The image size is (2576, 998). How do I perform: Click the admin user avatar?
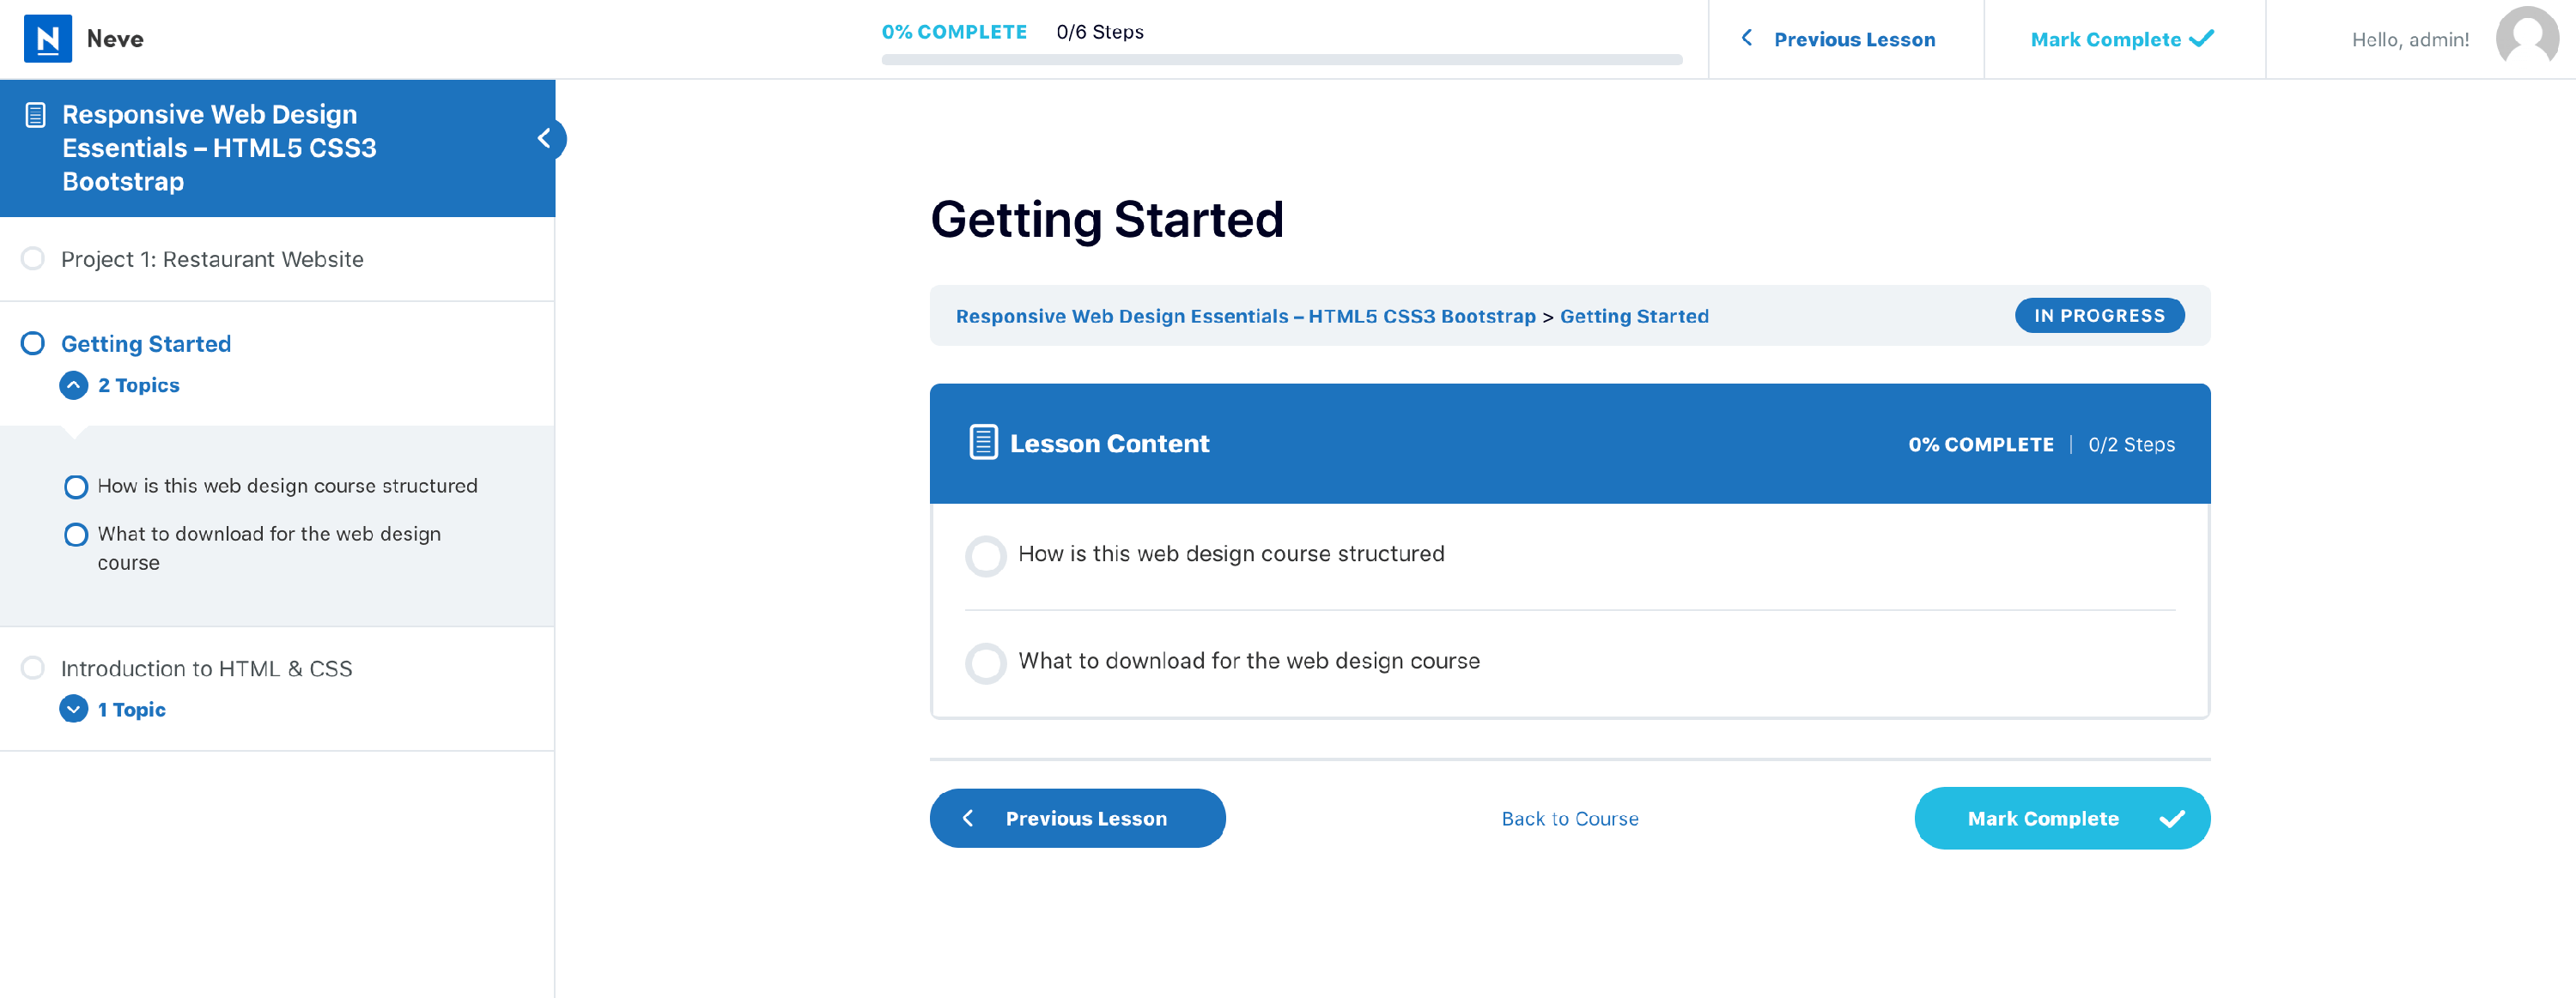tap(2526, 39)
